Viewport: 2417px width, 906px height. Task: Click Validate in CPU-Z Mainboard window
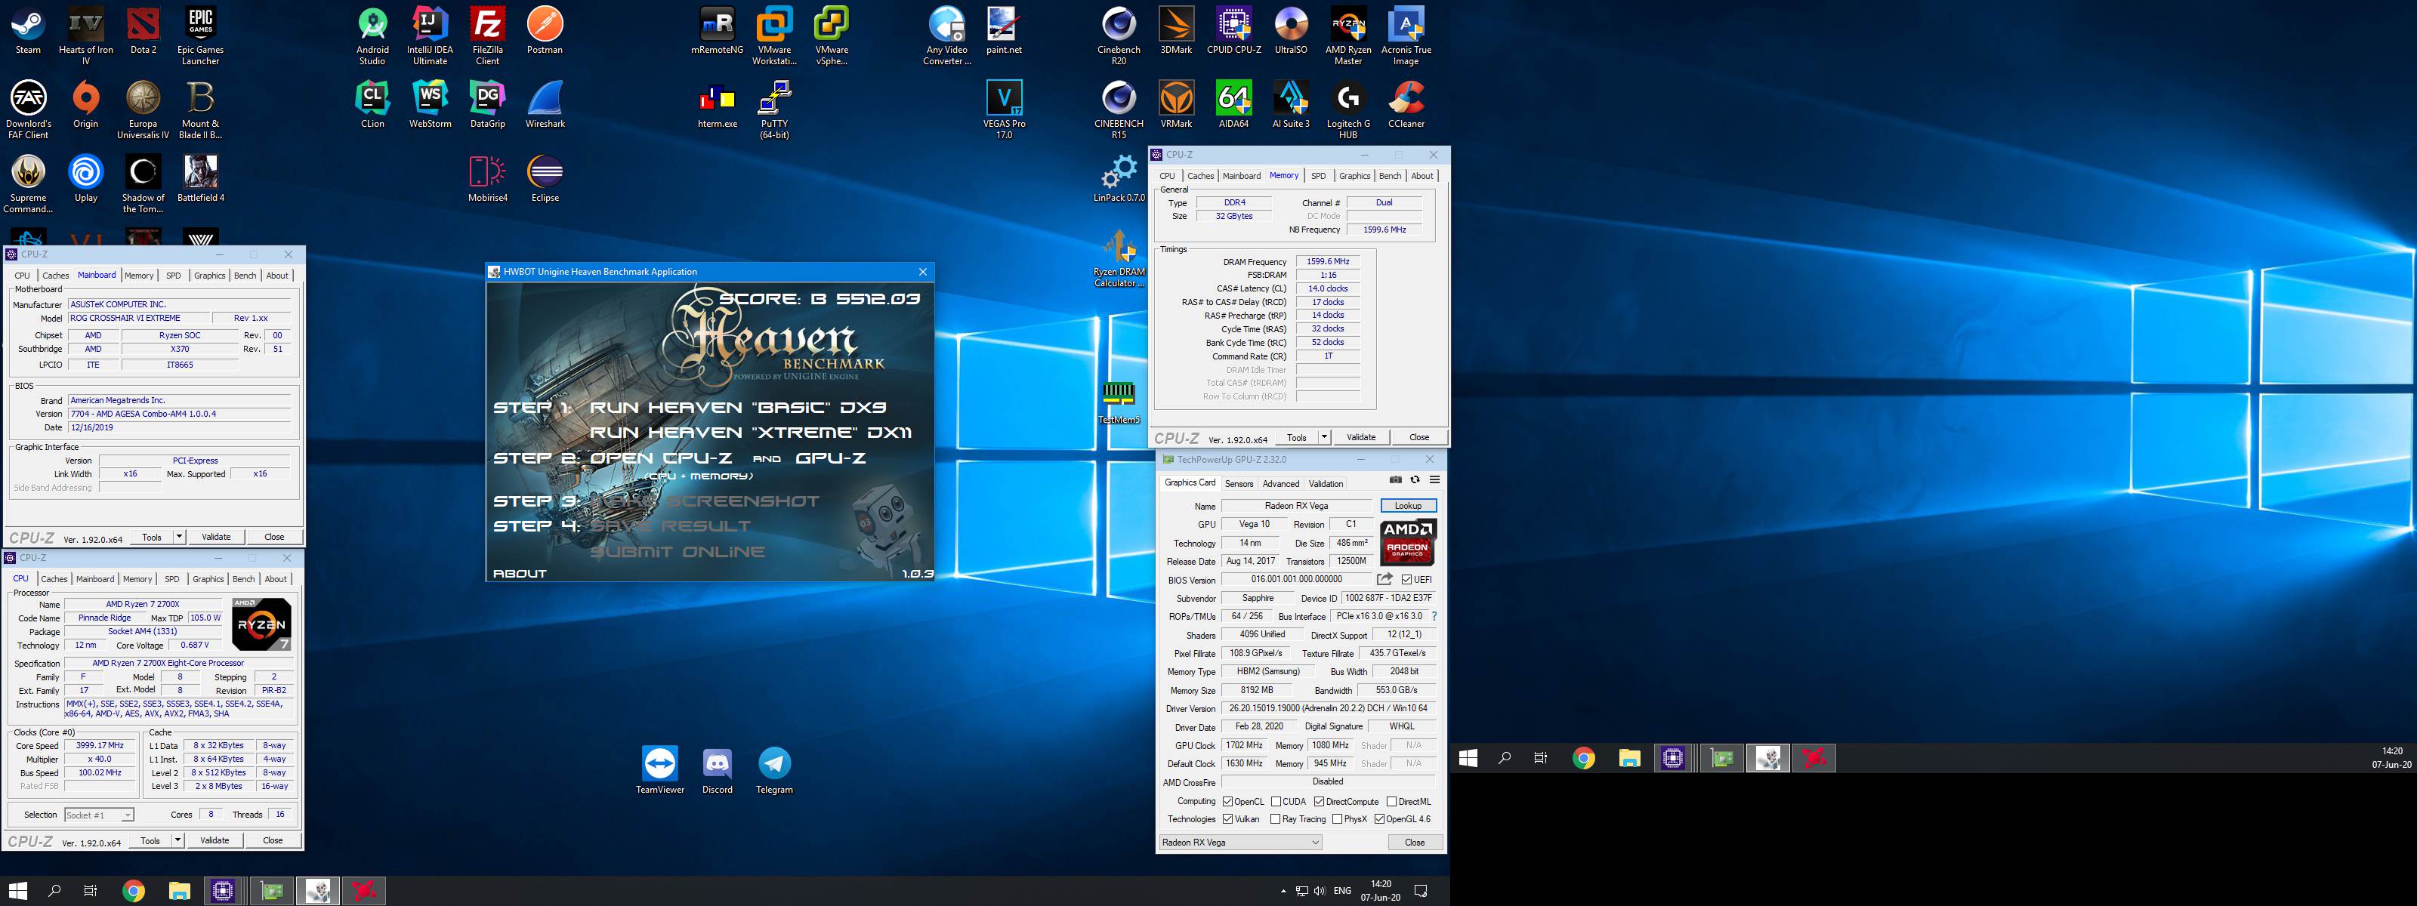[x=216, y=538]
